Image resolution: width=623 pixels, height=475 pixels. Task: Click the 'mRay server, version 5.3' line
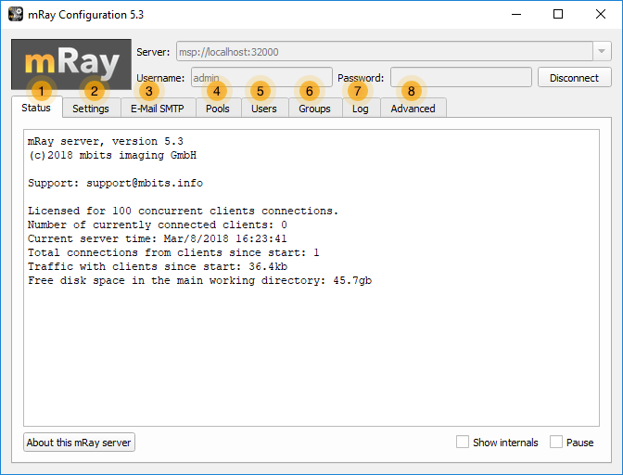click(x=106, y=142)
